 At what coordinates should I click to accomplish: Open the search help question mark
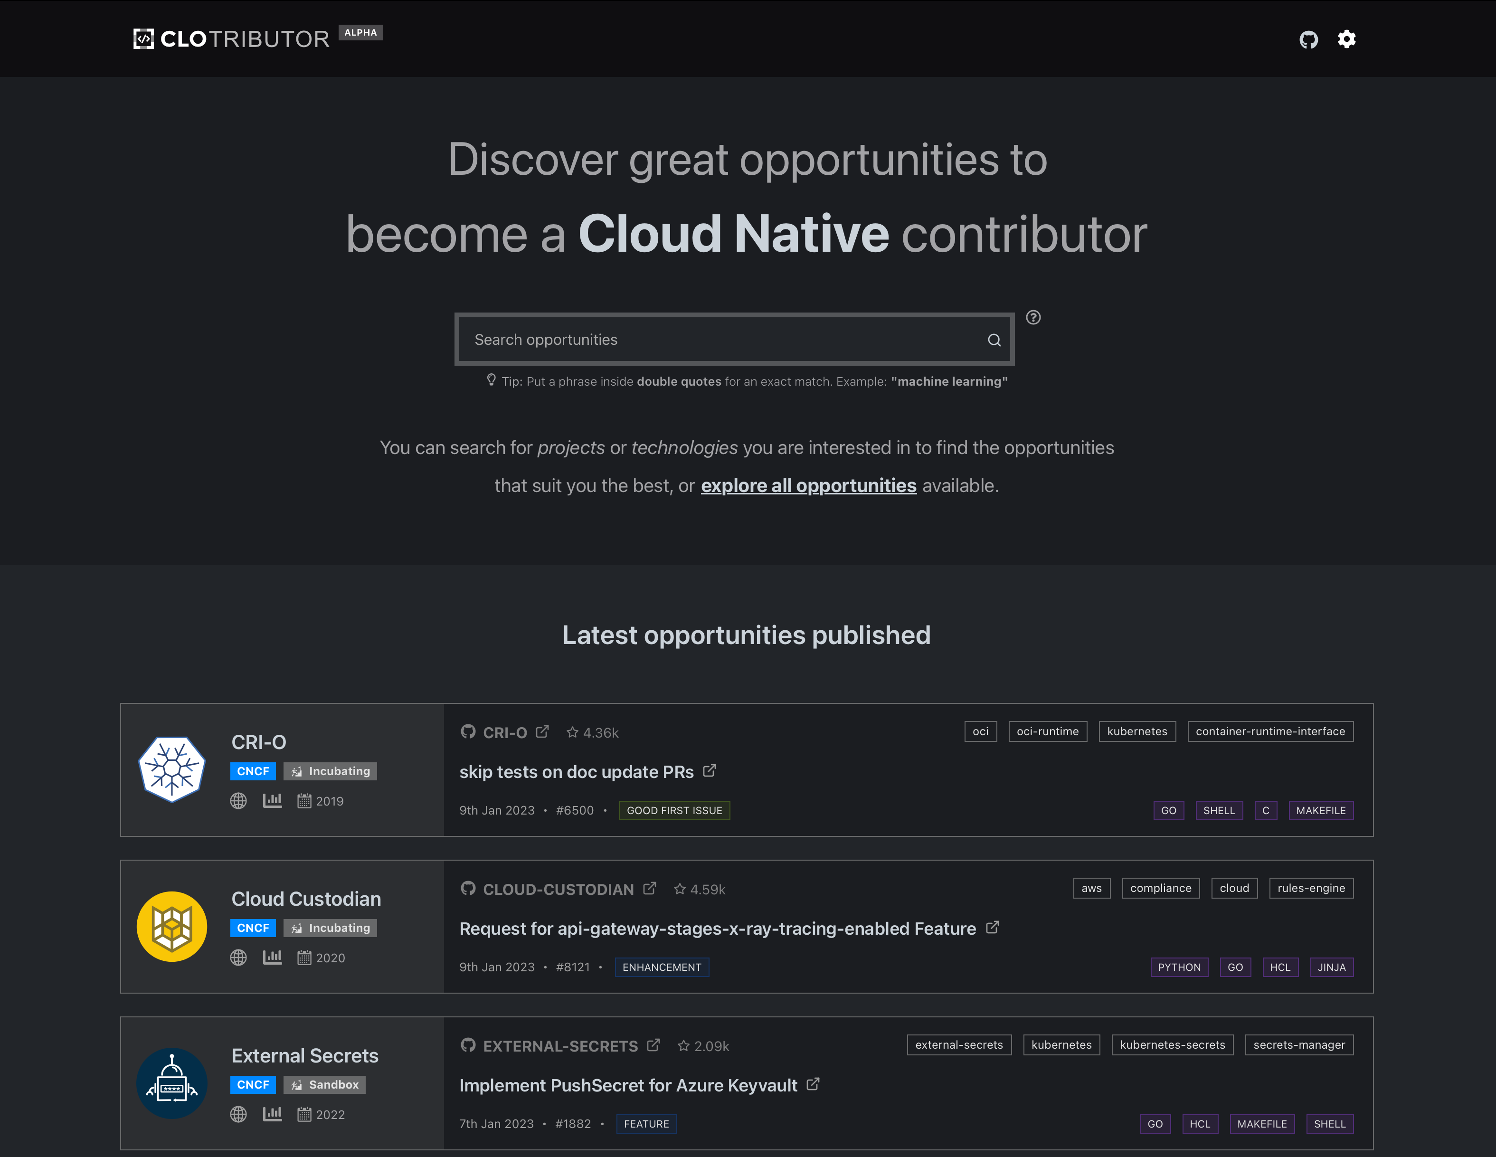[x=1033, y=317]
